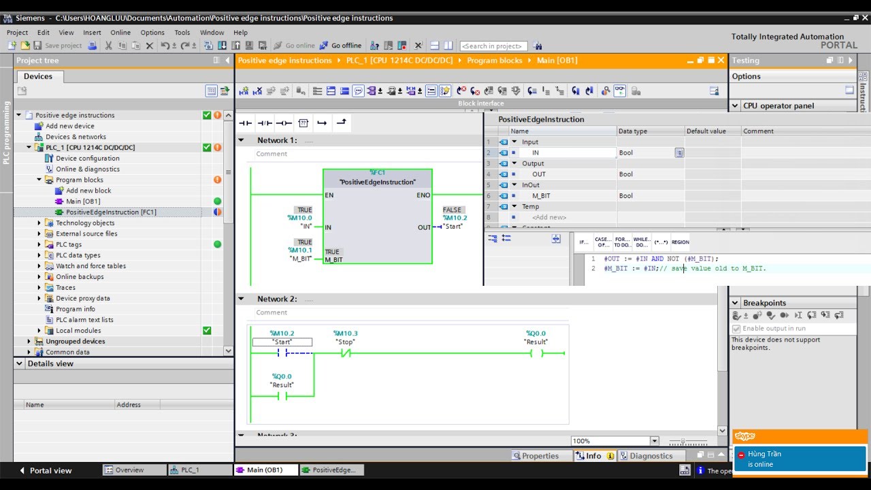Insert the comment (*...*) template
Viewport: 871px width, 490px height.
point(661,242)
